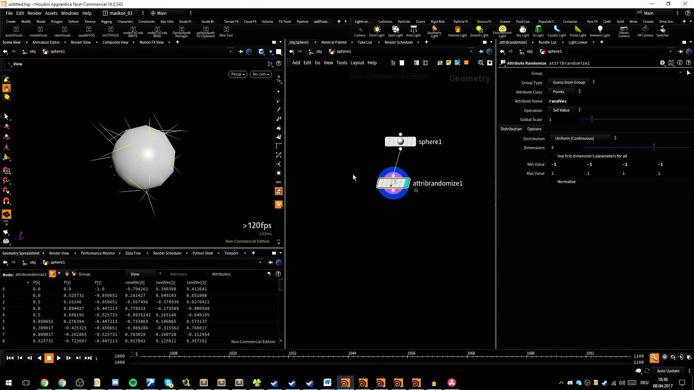Open the Persp view menu in viewport
The height and width of the screenshot is (390, 694).
coord(237,74)
